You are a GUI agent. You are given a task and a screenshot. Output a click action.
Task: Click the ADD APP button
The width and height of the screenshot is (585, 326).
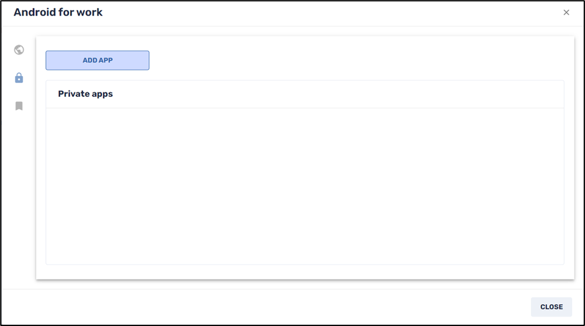(x=97, y=60)
